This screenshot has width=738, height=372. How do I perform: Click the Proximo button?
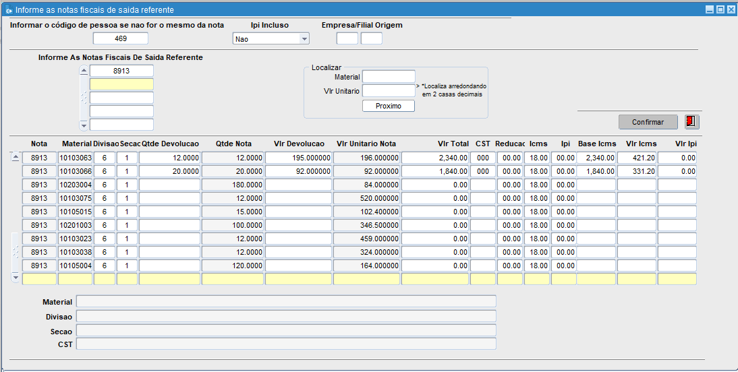point(389,106)
